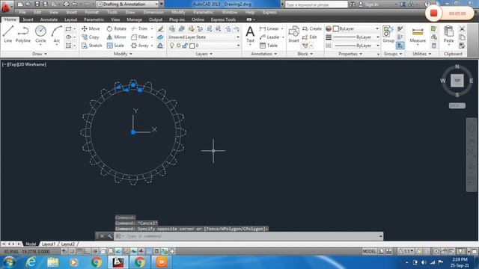Click the keyword search field
479x269 pixels.
pyautogui.click(x=316, y=4)
